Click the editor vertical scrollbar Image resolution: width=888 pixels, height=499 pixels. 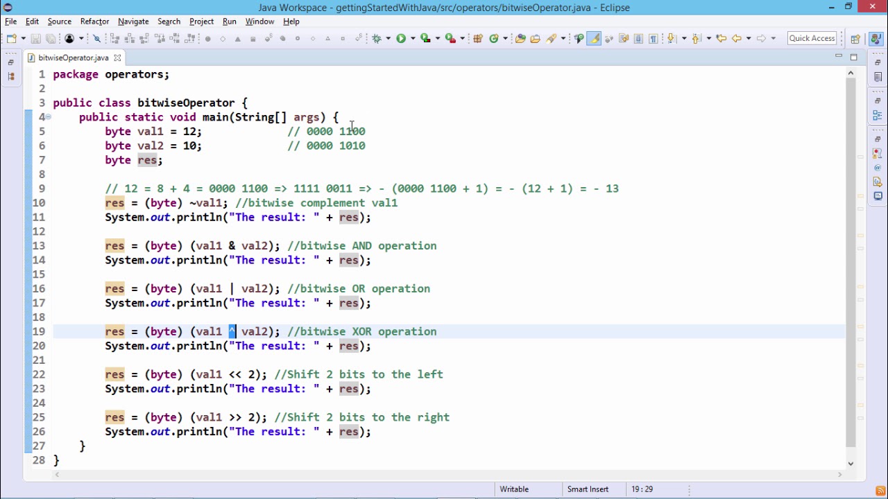[851, 263]
